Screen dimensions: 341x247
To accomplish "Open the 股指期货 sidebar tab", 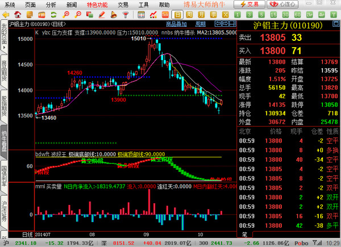I will pos(4,106).
